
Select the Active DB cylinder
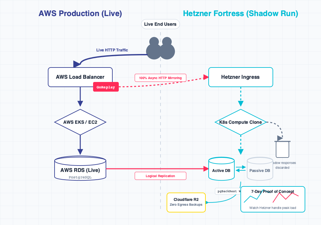[x=221, y=169]
